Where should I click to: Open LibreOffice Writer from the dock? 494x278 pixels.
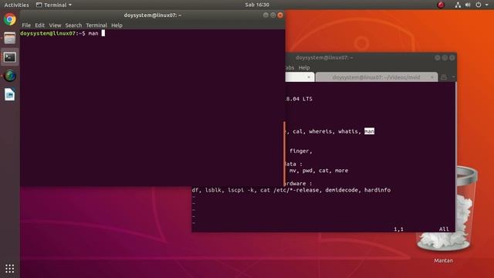[x=10, y=94]
